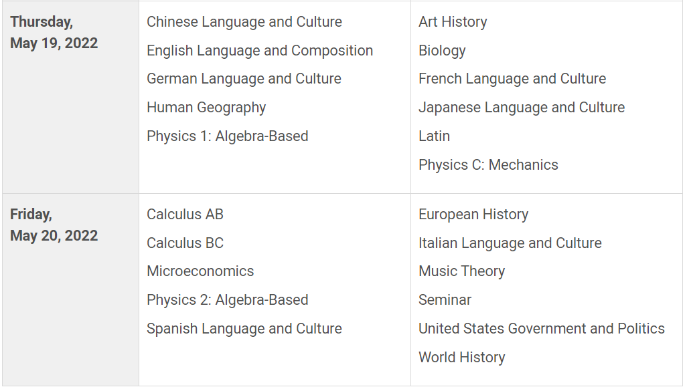Click the Biology exam text
Screen dimensions: 685x389
coord(442,51)
